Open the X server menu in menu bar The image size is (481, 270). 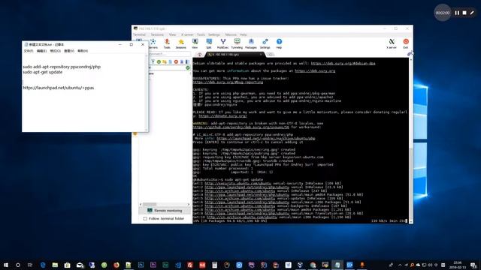click(187, 34)
